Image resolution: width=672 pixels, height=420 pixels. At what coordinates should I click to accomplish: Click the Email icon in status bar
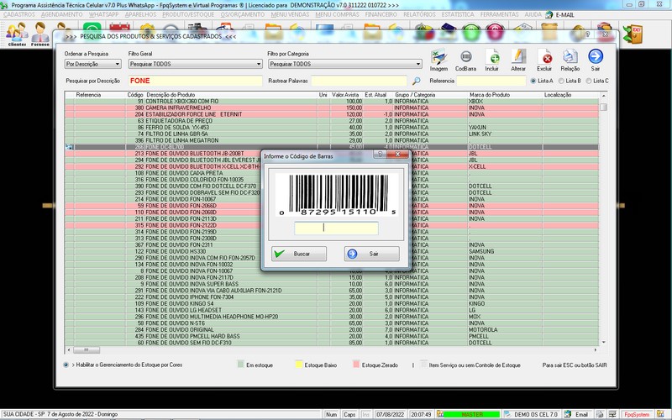tap(568, 414)
